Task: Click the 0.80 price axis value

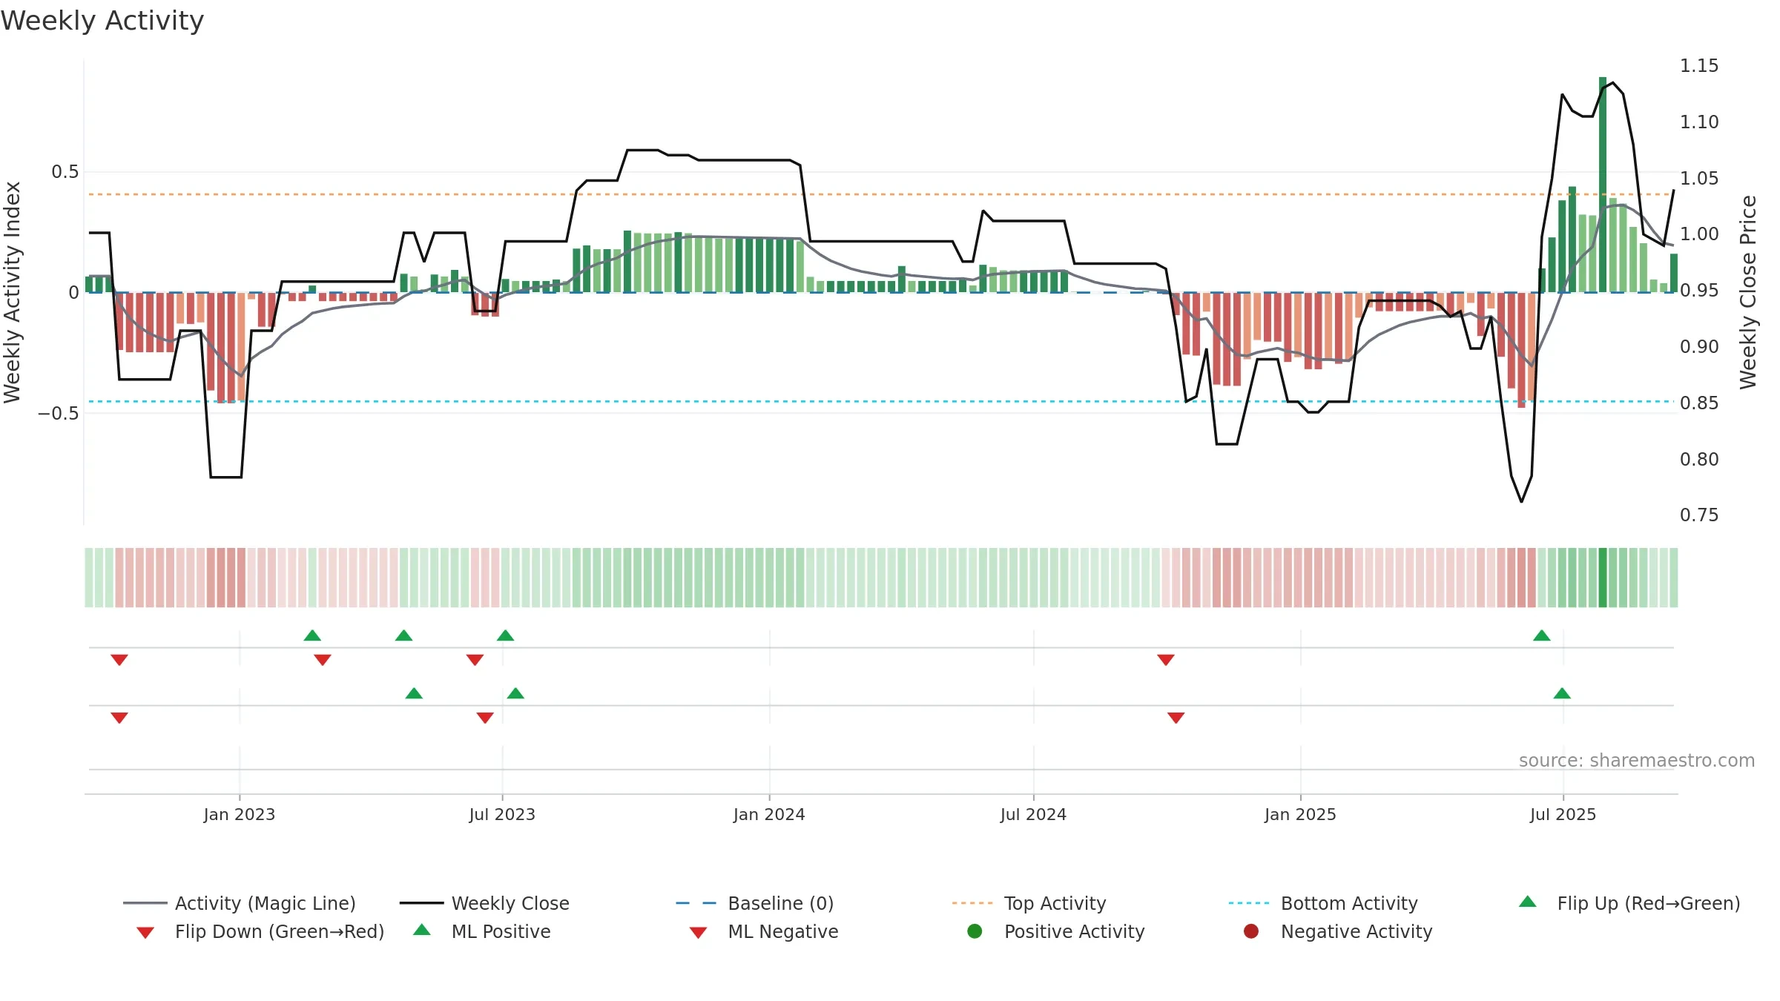Action: tap(1699, 459)
